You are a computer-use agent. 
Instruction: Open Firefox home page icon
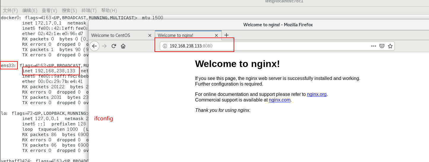click(123, 46)
